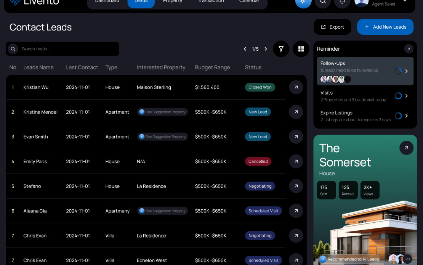Open Kristian Wu lead details arrow
Image resolution: width=423 pixels, height=265 pixels.
296,87
